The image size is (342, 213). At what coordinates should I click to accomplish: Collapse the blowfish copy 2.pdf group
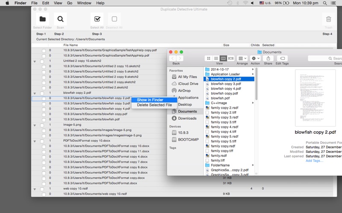tap(35, 93)
